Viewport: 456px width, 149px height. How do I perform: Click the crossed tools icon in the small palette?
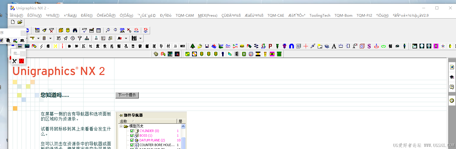tap(14, 61)
